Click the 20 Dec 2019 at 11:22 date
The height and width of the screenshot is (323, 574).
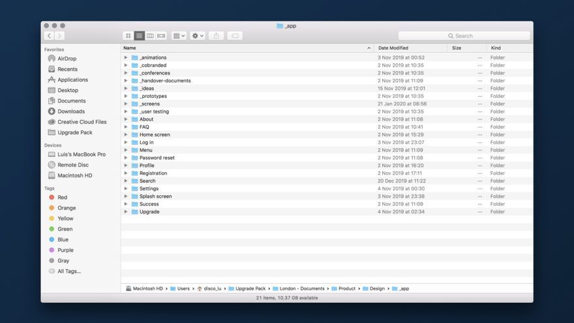click(402, 181)
